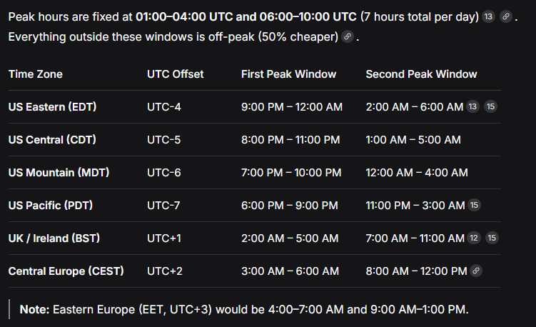Select the US Central (CDT) row label
This screenshot has height=327, width=536.
coord(52,139)
